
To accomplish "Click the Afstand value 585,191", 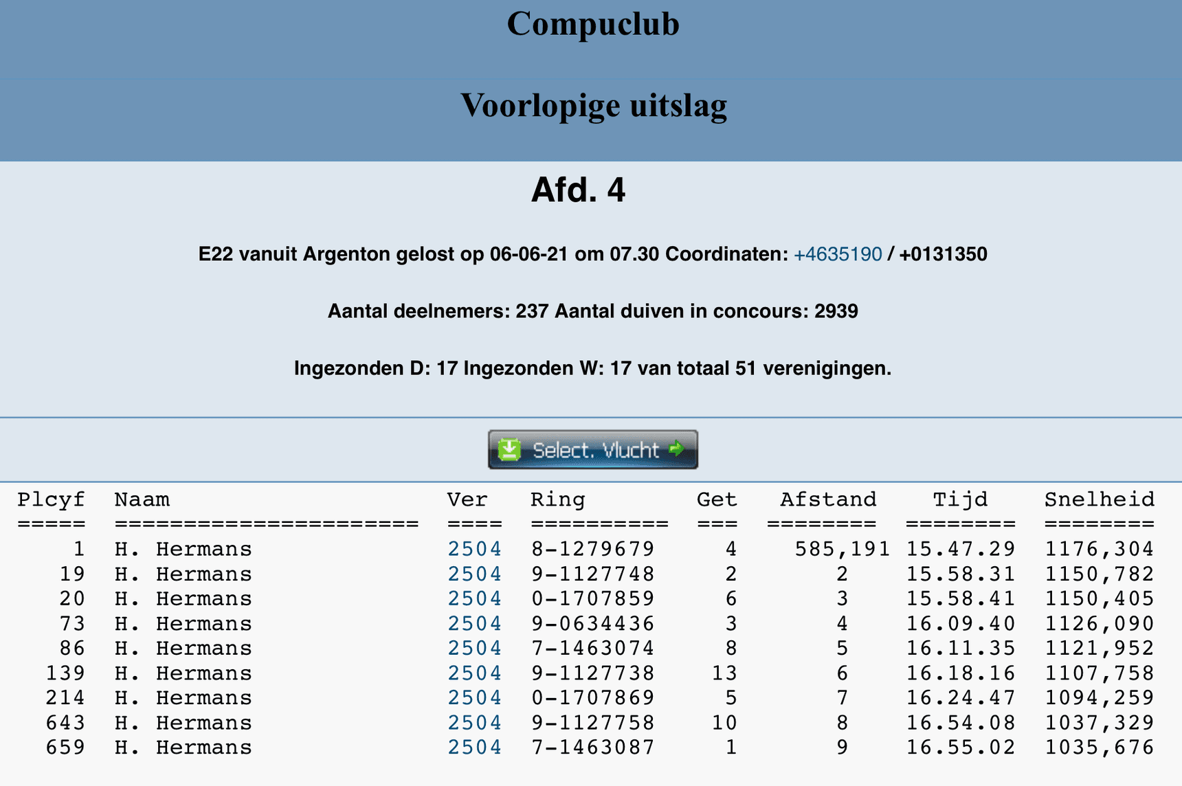I will [842, 549].
